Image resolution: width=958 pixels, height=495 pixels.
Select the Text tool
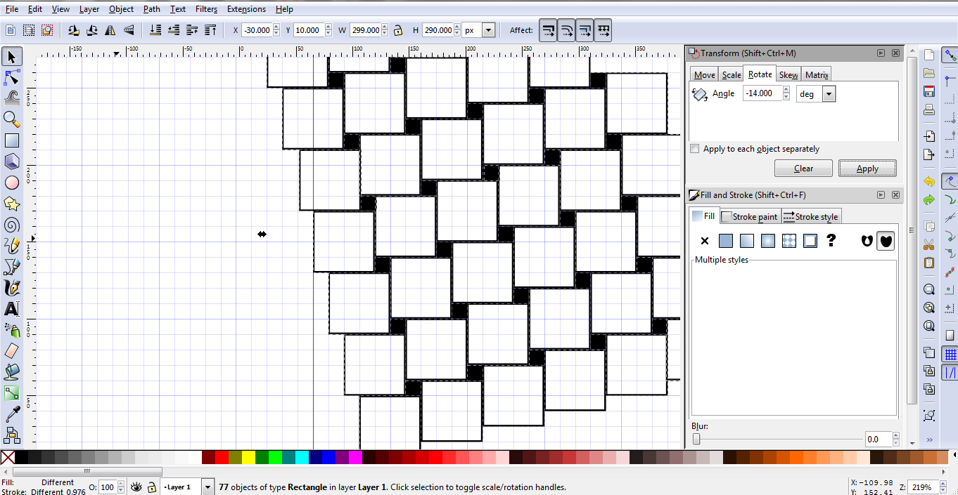[11, 309]
